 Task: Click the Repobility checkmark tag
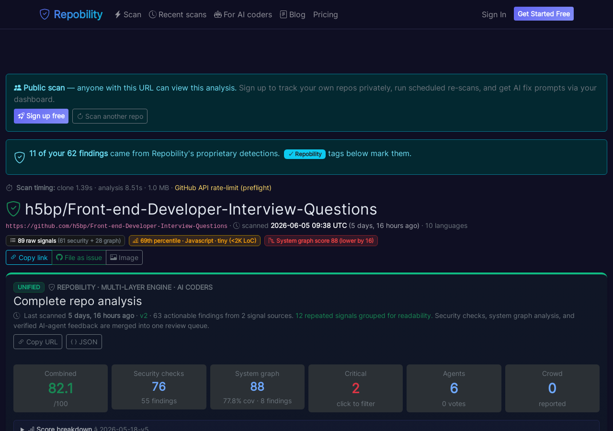(305, 154)
